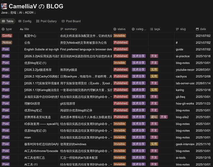
Task: Click 技术分享 category in ai-practice row
Action: tap(139, 56)
